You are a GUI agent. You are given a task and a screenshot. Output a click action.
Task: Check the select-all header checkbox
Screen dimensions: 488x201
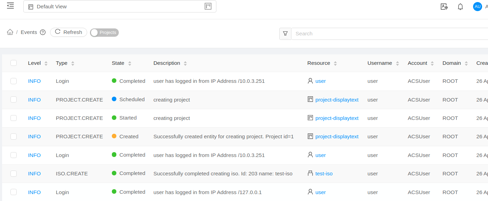(14, 63)
